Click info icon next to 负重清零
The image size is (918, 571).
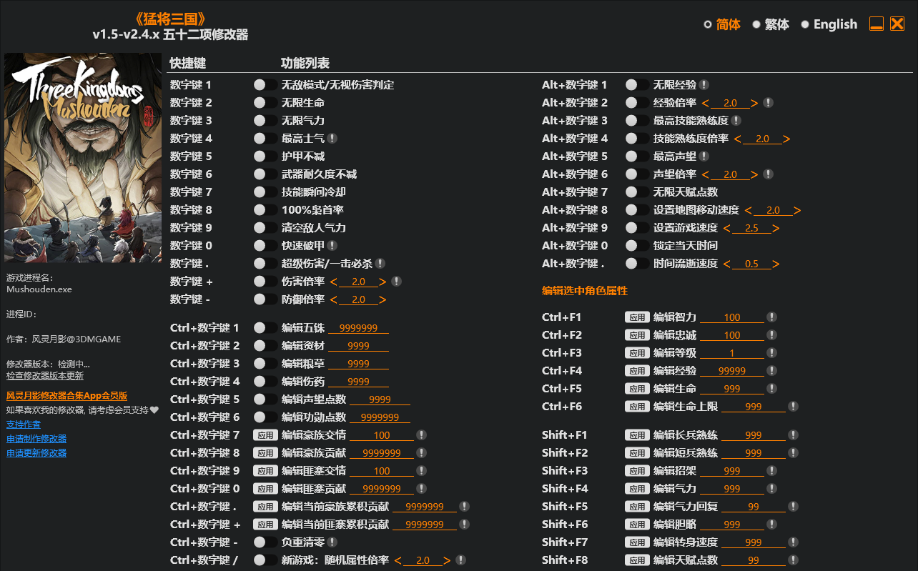click(x=332, y=542)
